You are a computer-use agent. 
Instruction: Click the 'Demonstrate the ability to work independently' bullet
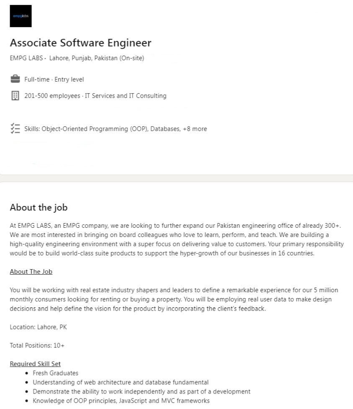click(x=141, y=391)
